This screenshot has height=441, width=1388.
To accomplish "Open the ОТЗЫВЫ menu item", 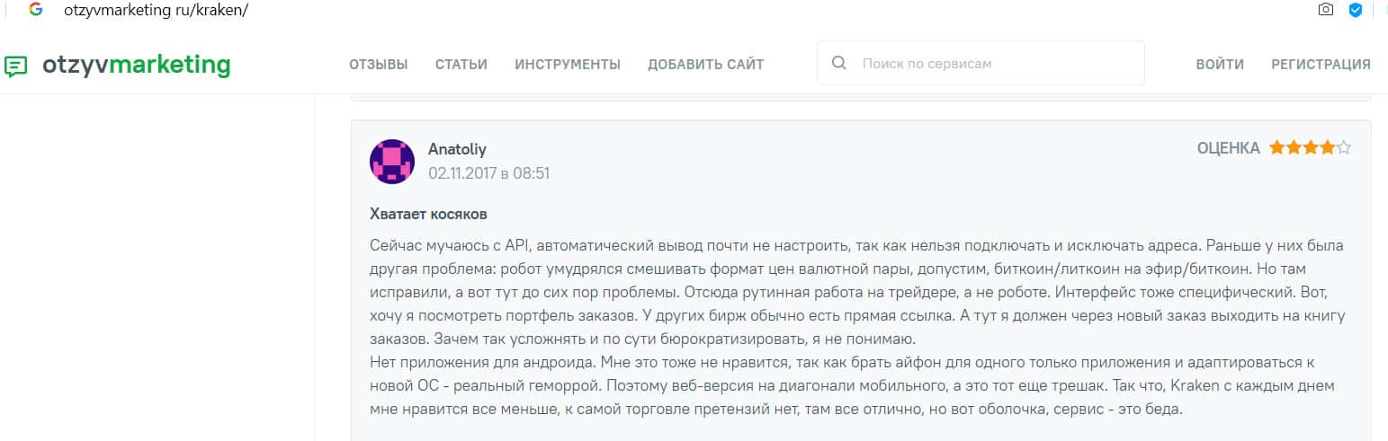I will click(x=378, y=65).
